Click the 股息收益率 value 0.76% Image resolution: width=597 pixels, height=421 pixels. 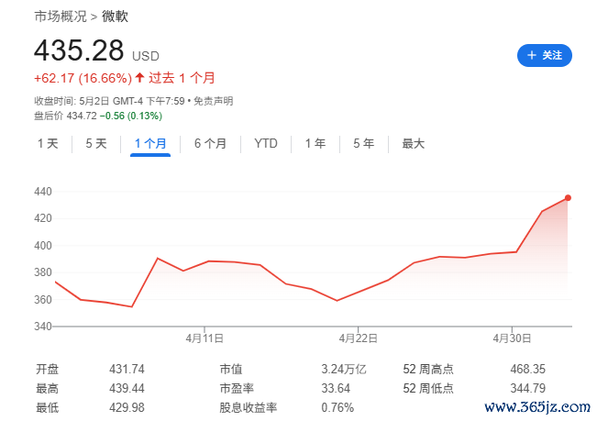coord(337,407)
